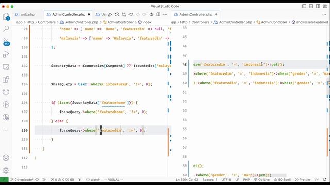330x185 pixels.
Task: Open Customize Layout icon in title bar
Action: pos(325,6)
